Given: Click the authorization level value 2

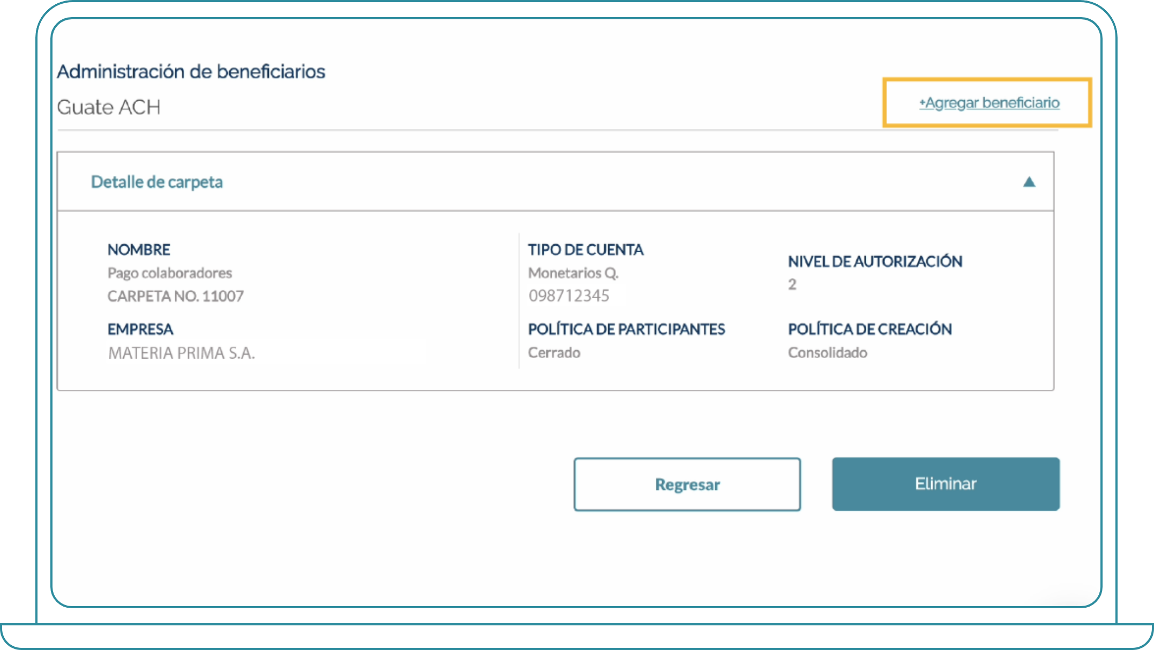Looking at the screenshot, I should coord(792,284).
